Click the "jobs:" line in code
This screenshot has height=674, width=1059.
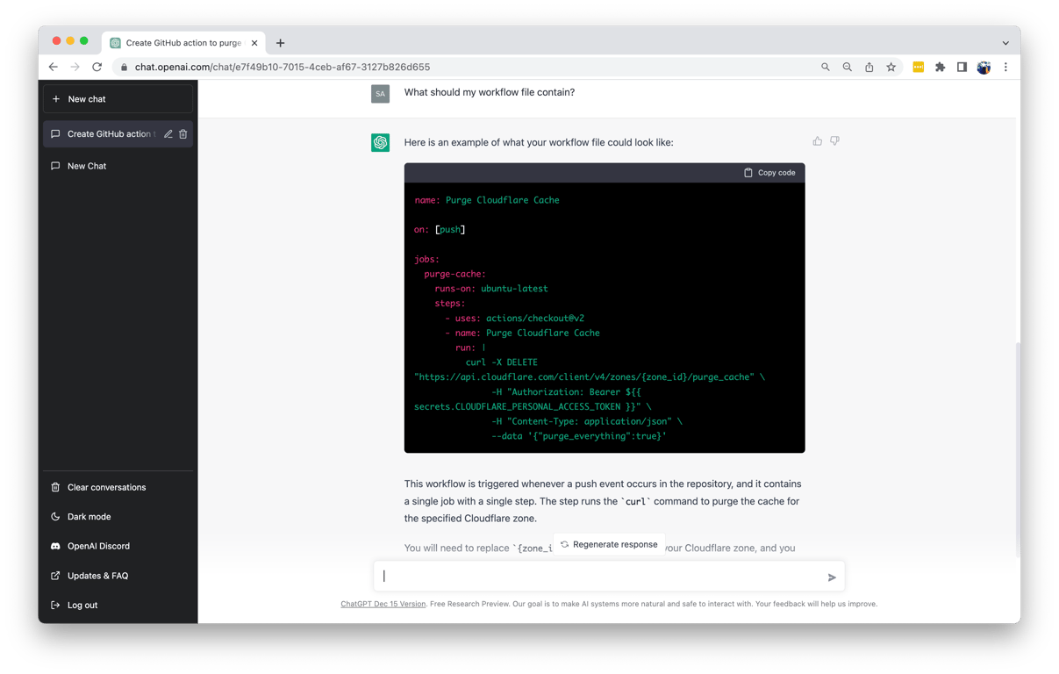point(427,260)
